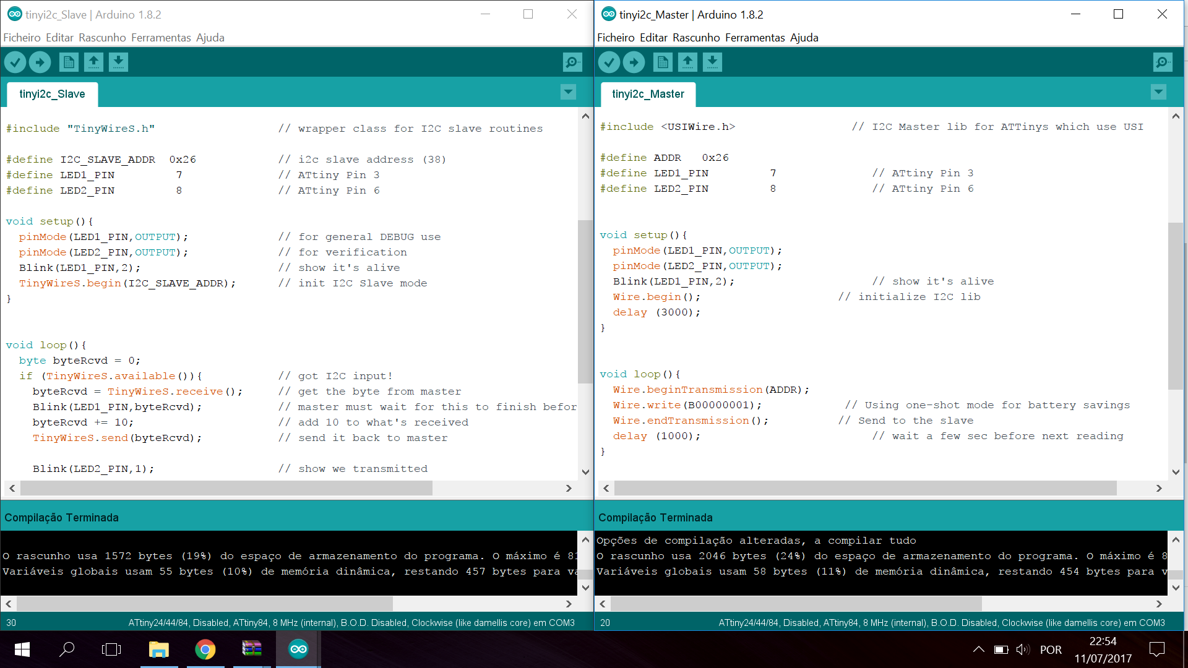Click Slave editor vertical scrollbar thumb
Screen dimensions: 1188x668
click(x=585, y=302)
